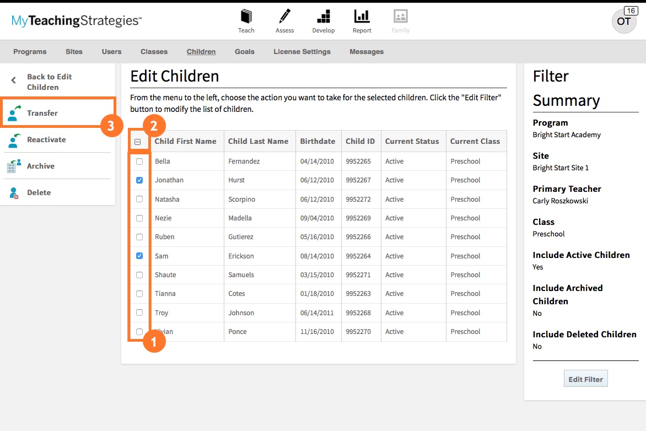Click the Edit Filter button

pos(585,378)
